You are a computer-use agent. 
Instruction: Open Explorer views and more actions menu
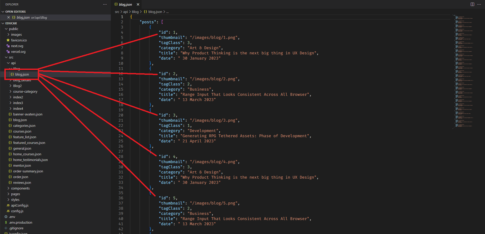point(105,4)
